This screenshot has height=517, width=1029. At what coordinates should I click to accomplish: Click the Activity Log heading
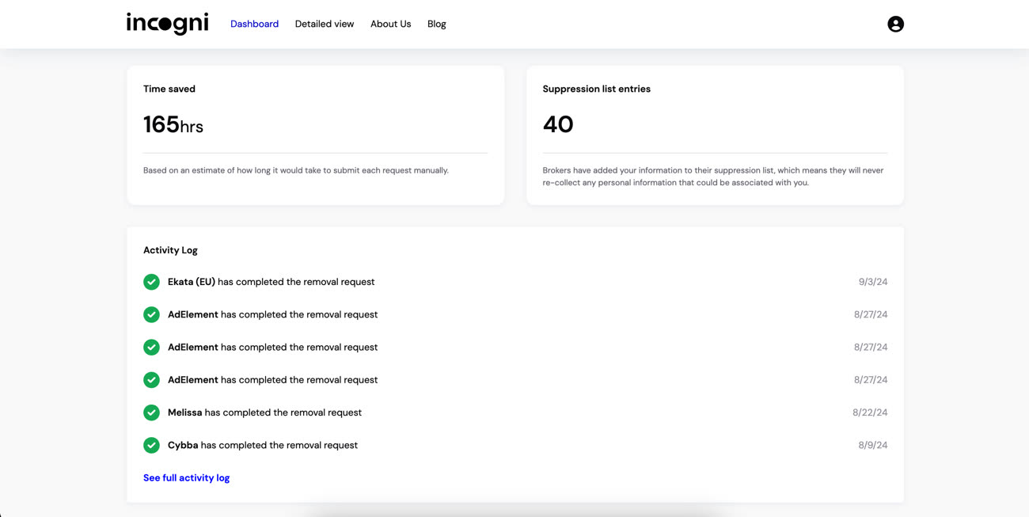[x=170, y=250]
